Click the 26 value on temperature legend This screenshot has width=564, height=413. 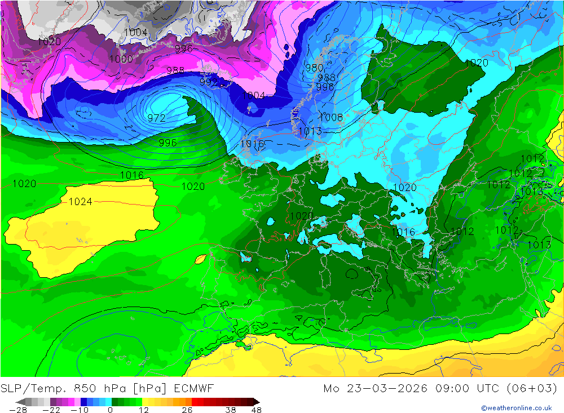point(187,410)
